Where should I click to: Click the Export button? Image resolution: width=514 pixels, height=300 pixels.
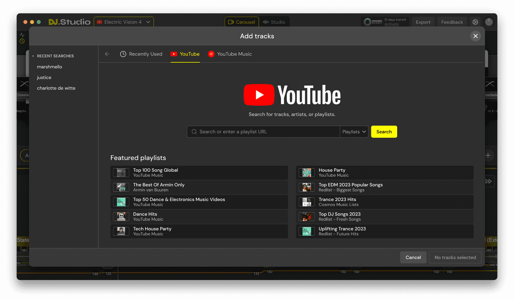(423, 22)
